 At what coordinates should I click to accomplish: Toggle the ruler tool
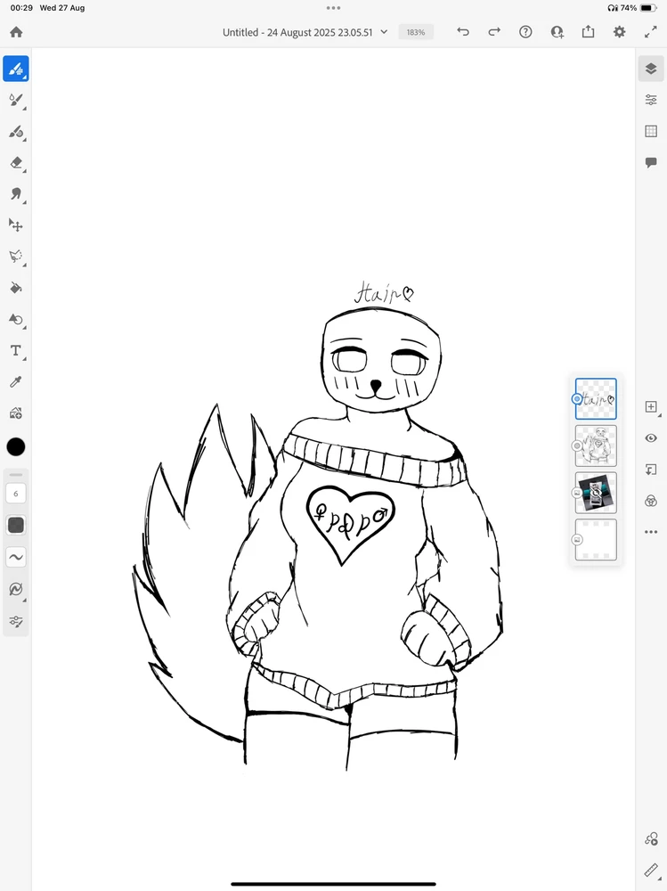(651, 870)
